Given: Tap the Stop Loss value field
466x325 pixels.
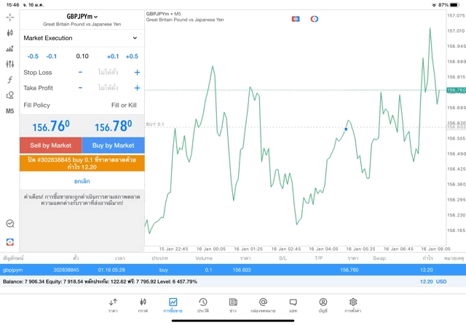Looking at the screenshot, I should coord(108,72).
